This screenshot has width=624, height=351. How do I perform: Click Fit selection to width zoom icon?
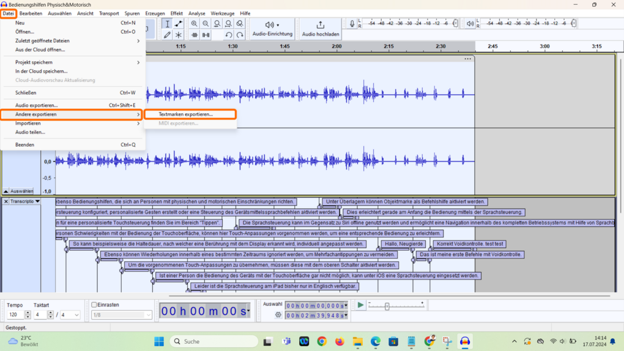(x=217, y=24)
